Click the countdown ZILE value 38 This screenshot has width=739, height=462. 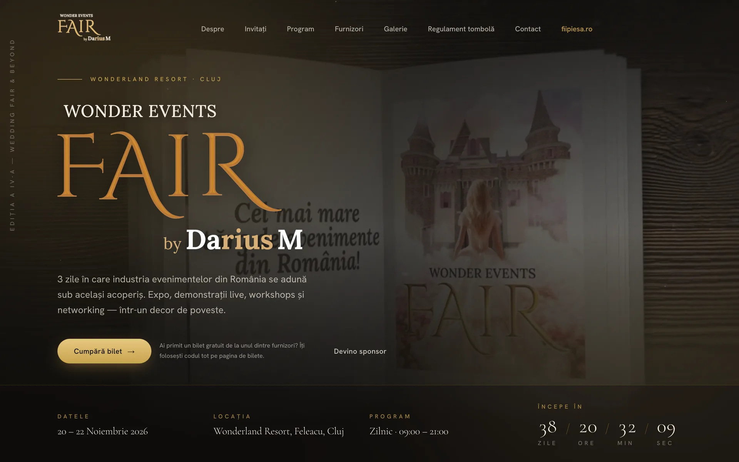tap(547, 428)
